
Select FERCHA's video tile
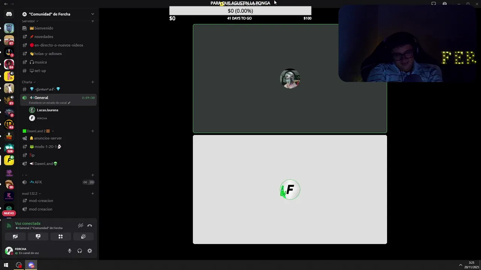290,189
